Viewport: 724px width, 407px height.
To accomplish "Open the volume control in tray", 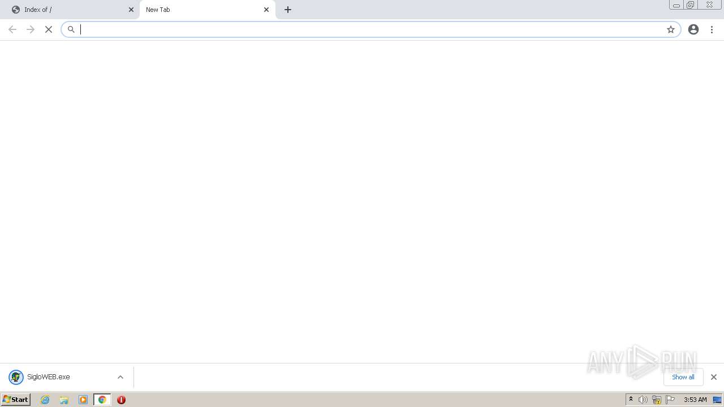I will pyautogui.click(x=643, y=400).
